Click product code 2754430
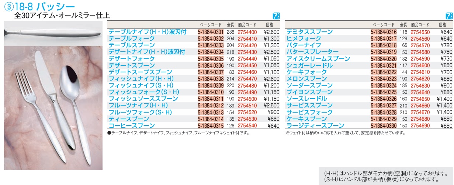This screenshot has height=185, width=454. point(247,52)
